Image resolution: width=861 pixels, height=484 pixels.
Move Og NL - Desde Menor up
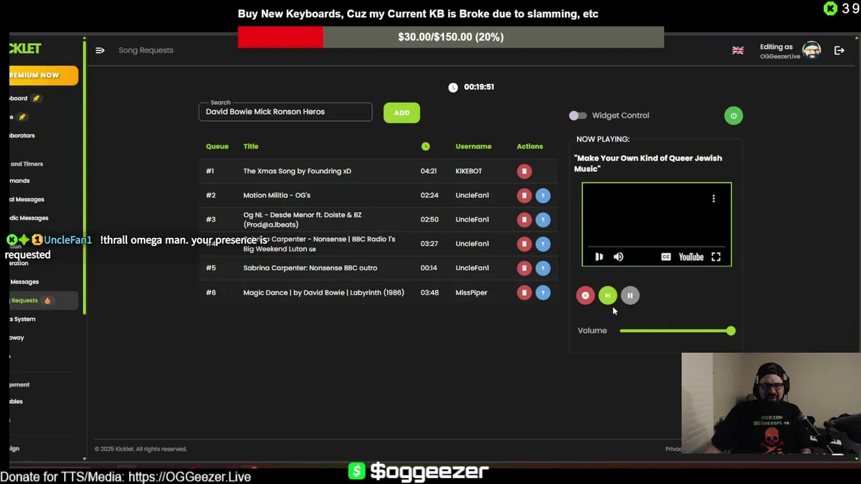543,220
